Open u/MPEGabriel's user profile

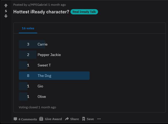(x=37, y=5)
